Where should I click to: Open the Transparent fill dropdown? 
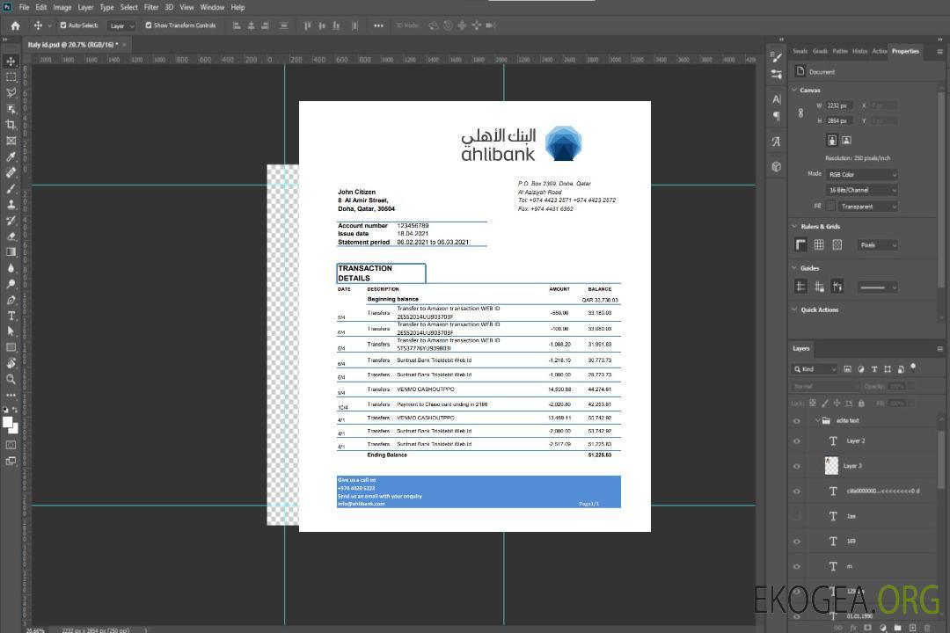pyautogui.click(x=867, y=207)
